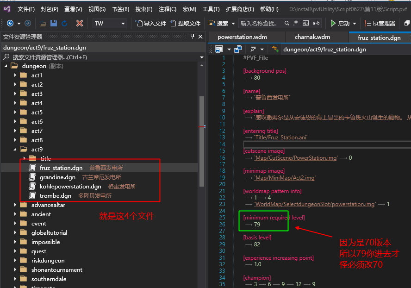Image resolution: width=411 pixels, height=288 pixels.
Task: Switch to the fruz_station.dgn tab
Action: click(379, 38)
